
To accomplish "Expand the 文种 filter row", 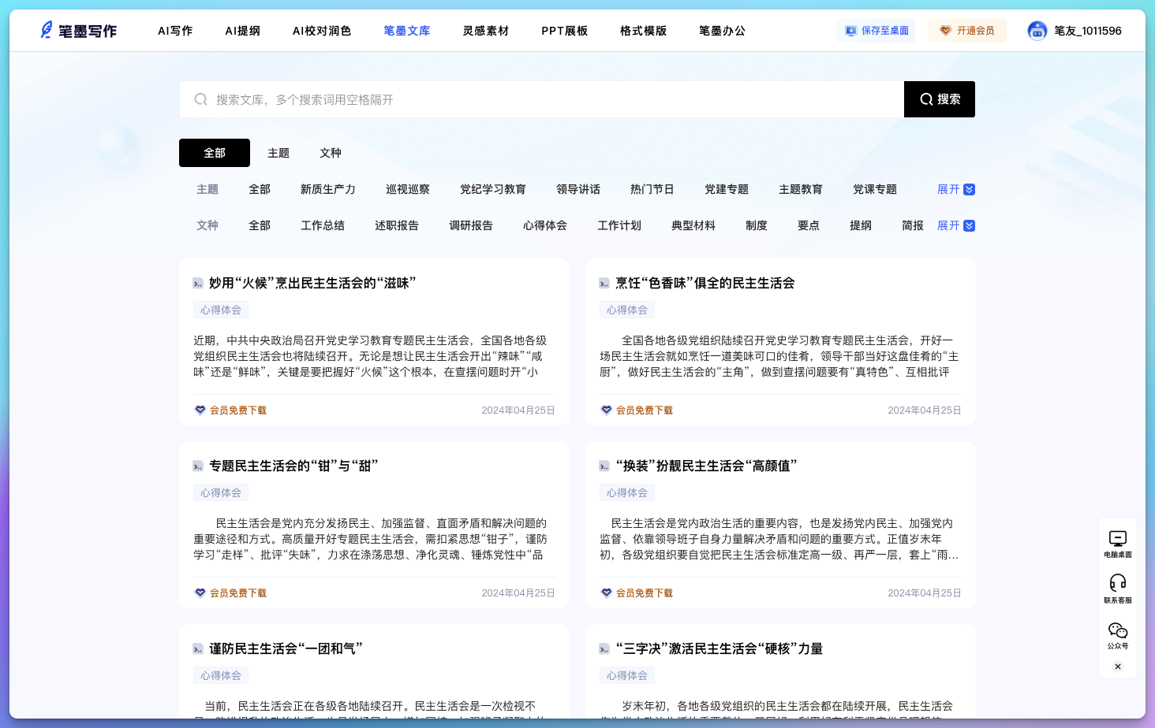I will click(955, 225).
